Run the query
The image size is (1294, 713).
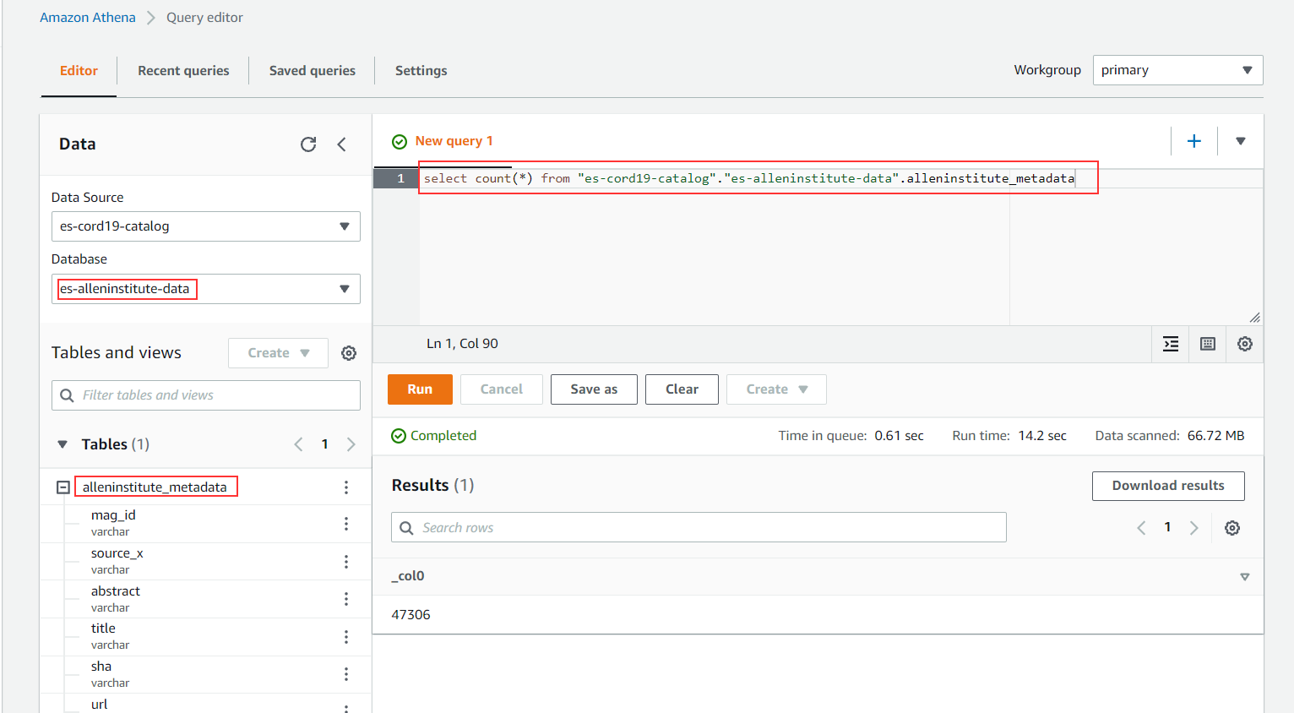420,389
